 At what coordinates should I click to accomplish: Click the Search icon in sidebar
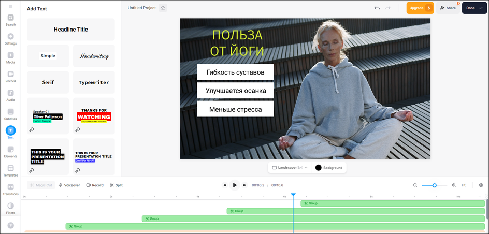[10, 20]
